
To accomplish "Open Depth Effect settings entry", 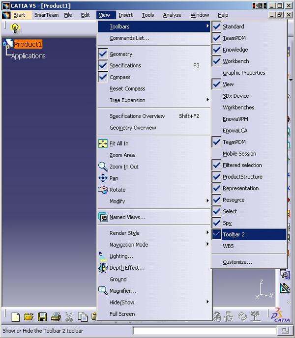I will (154, 268).
